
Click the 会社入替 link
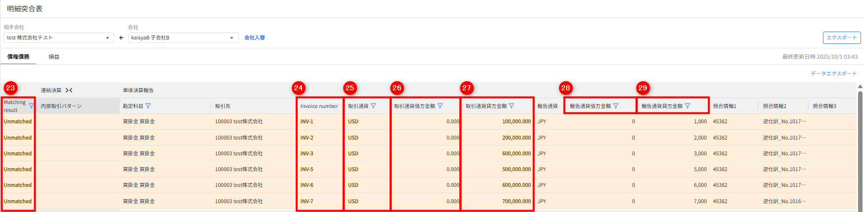click(254, 38)
